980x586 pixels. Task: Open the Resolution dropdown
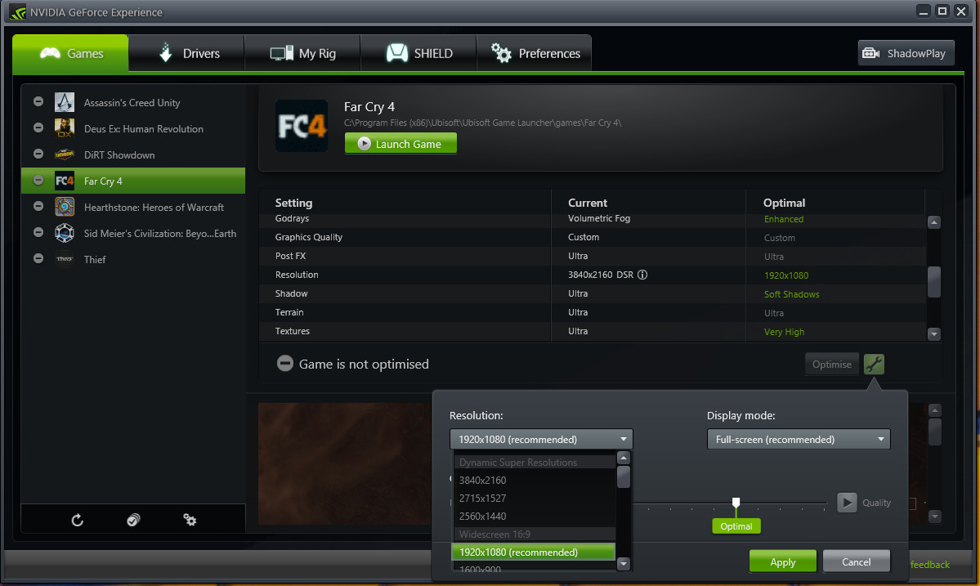[x=541, y=439]
